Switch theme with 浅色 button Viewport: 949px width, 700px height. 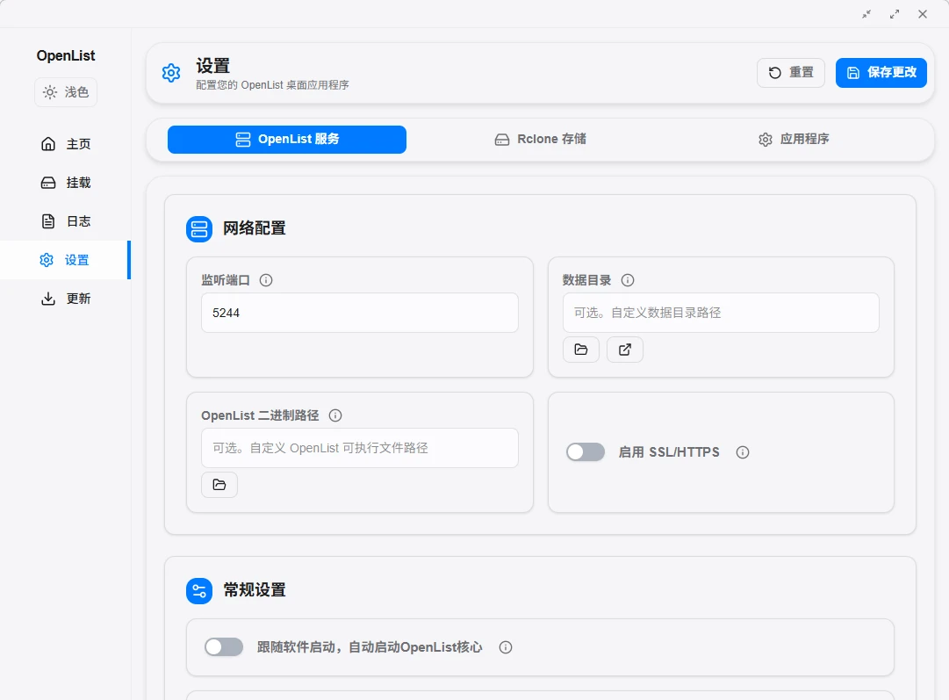(x=66, y=92)
